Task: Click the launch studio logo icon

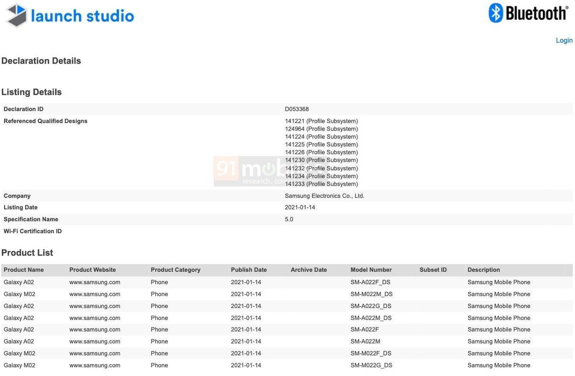Action: coord(17,15)
